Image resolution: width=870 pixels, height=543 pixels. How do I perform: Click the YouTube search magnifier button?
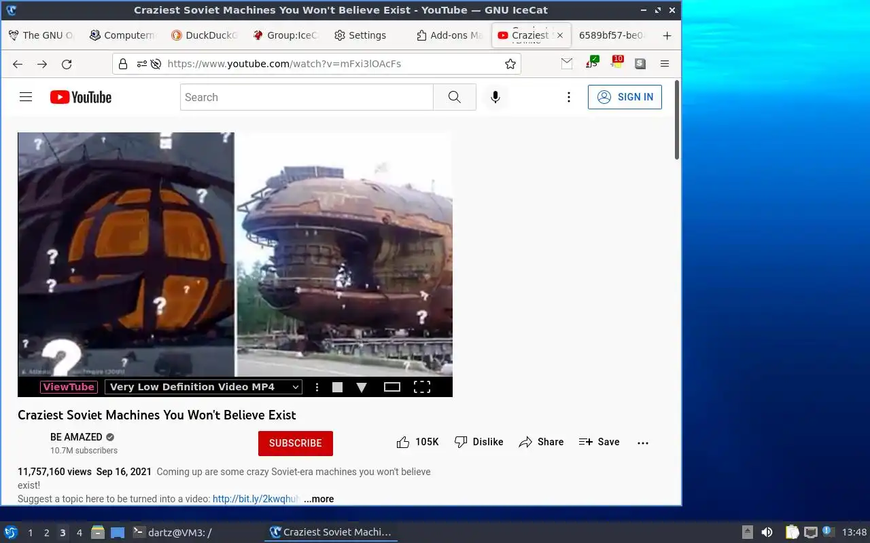(455, 97)
